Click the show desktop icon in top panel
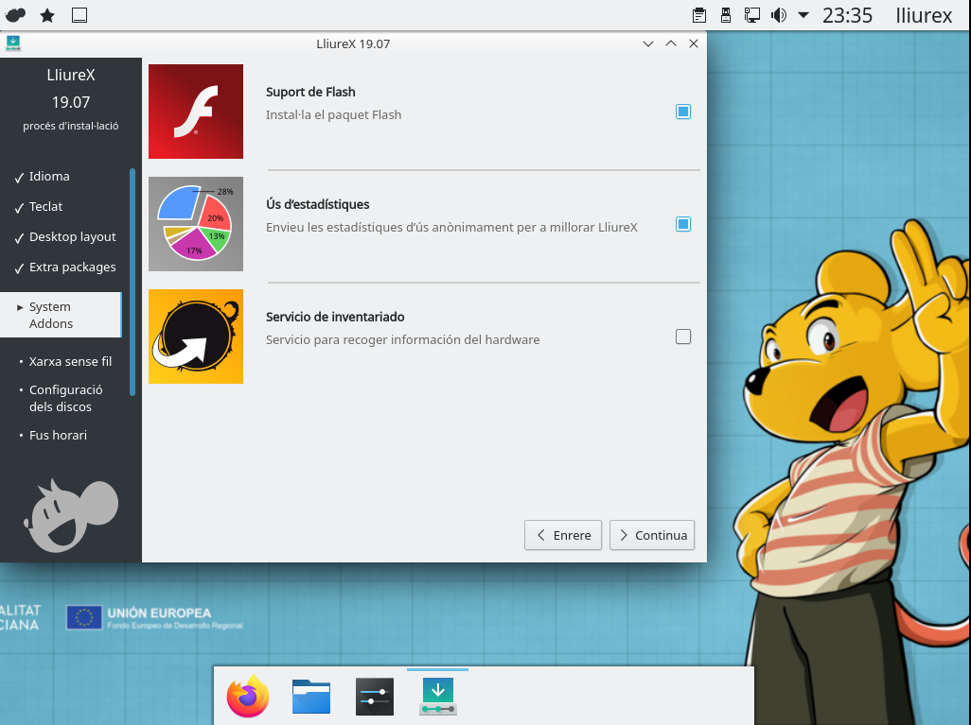This screenshot has height=725, width=971. click(79, 15)
